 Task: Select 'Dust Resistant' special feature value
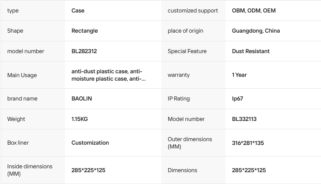[x=250, y=51]
